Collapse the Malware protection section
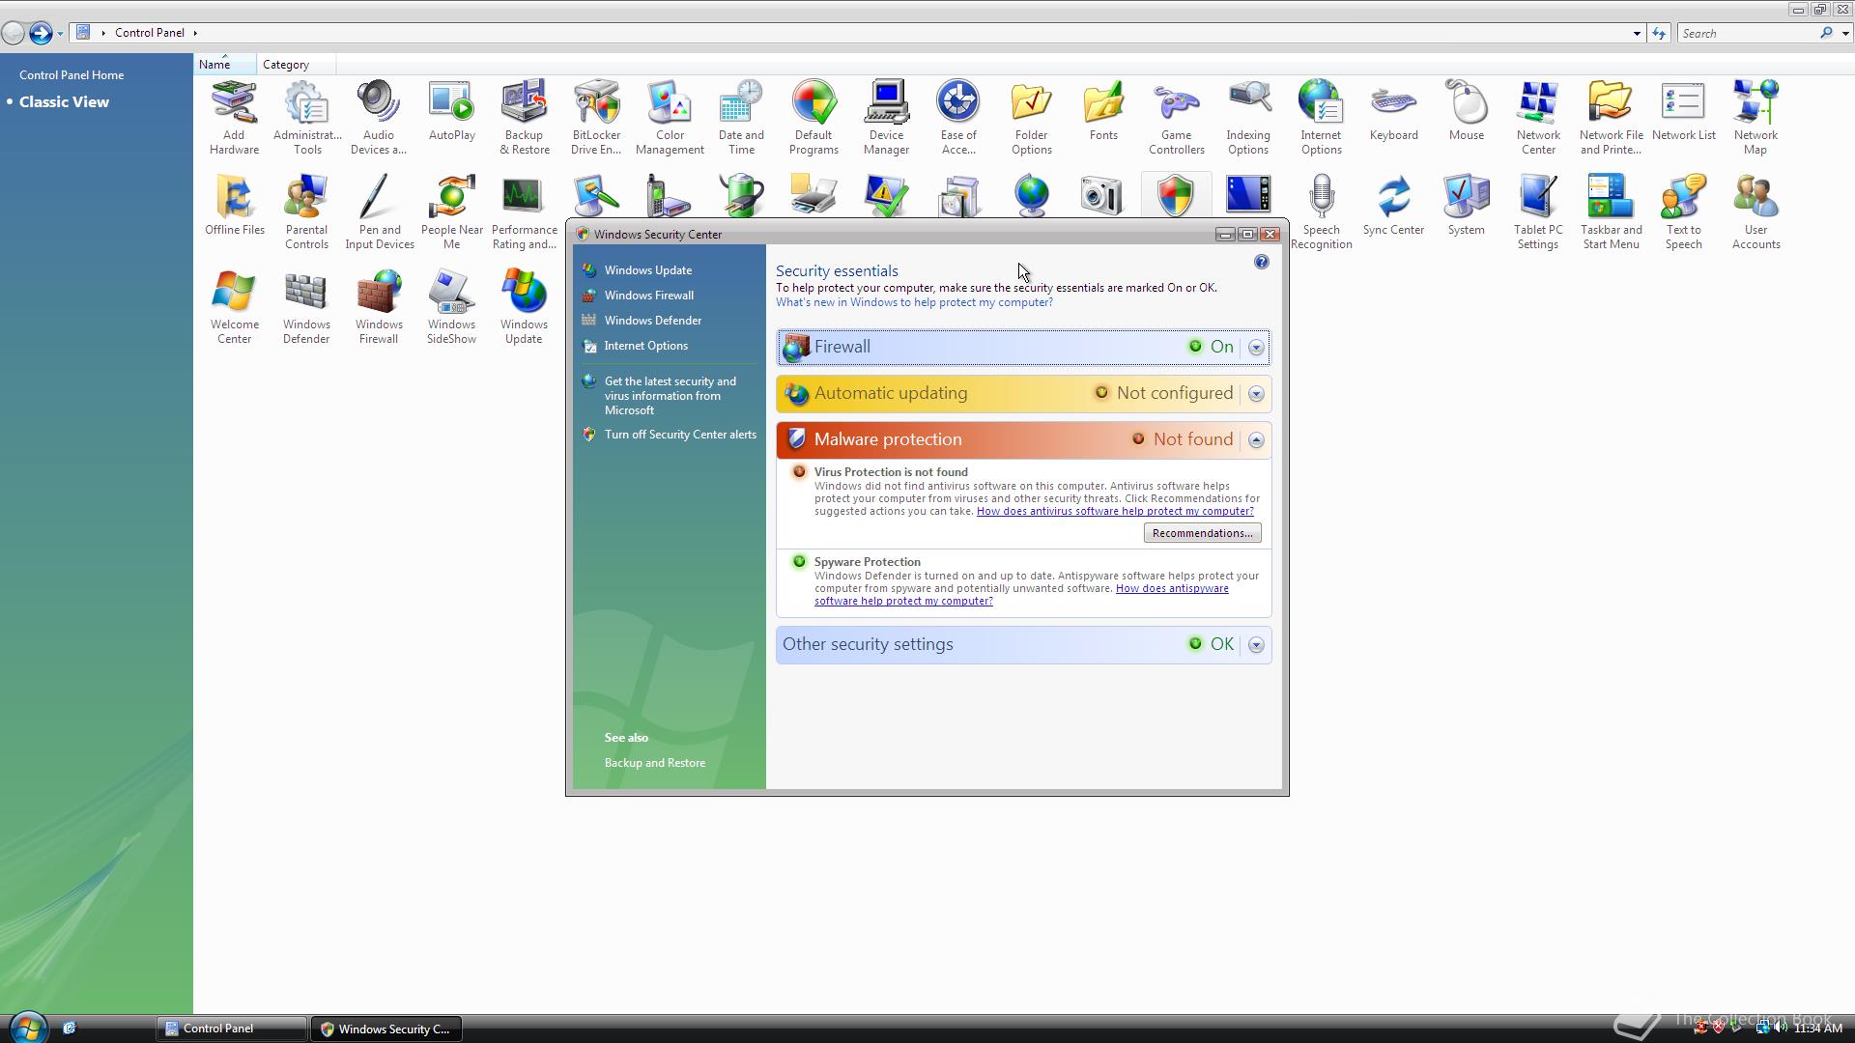The width and height of the screenshot is (1855, 1043). pyautogui.click(x=1256, y=440)
